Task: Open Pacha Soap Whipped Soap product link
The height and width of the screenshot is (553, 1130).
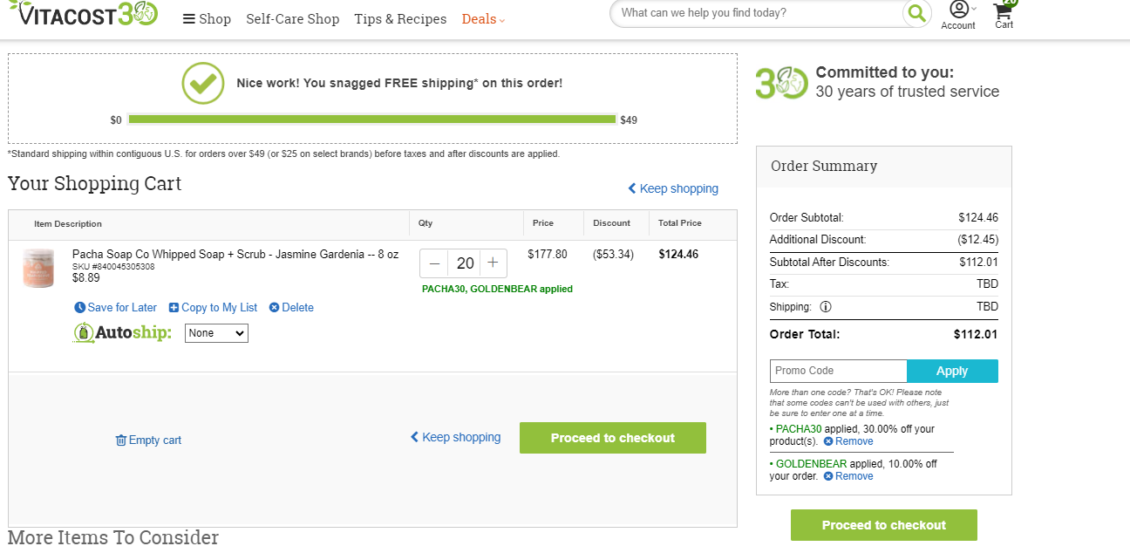Action: pos(235,255)
